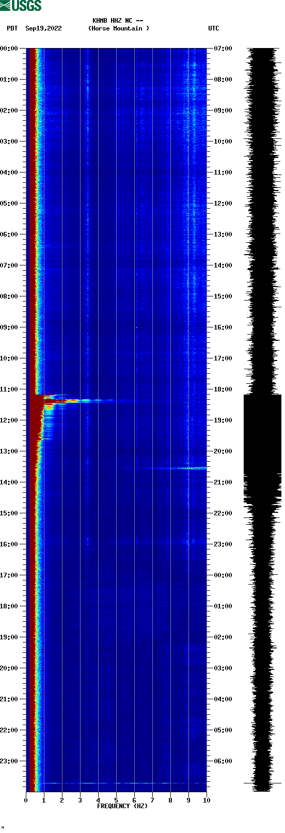Click the 16:00 UTC time label

pyautogui.click(x=223, y=327)
